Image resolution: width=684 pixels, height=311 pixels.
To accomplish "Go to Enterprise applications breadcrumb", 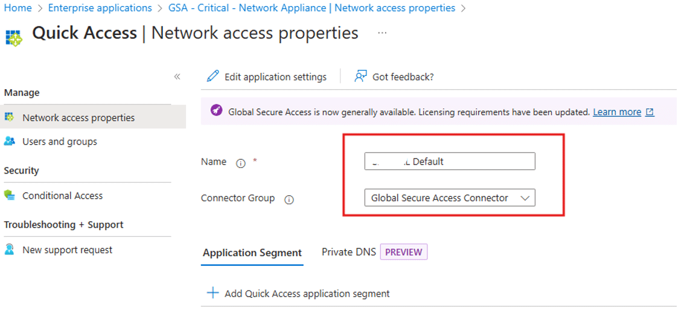I will [100, 8].
